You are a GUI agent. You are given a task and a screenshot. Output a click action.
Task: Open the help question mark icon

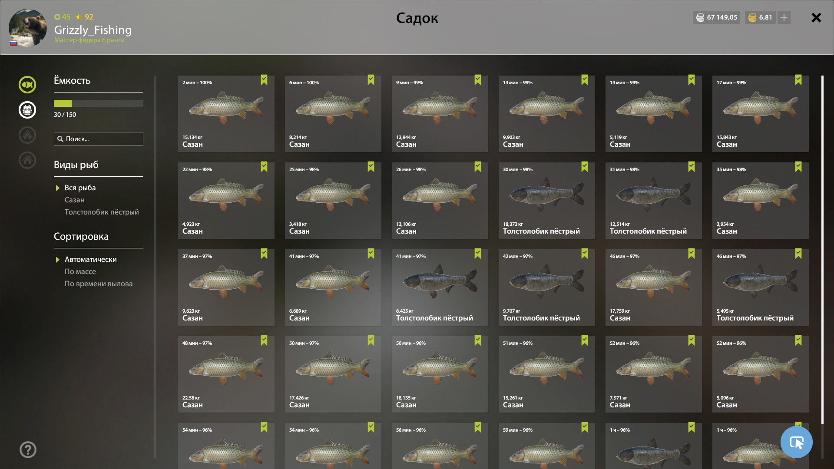[28, 449]
